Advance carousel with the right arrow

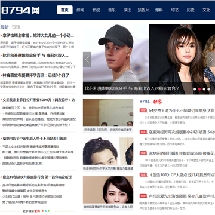(211, 60)
